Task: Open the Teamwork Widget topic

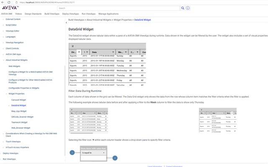Action: 19,122
